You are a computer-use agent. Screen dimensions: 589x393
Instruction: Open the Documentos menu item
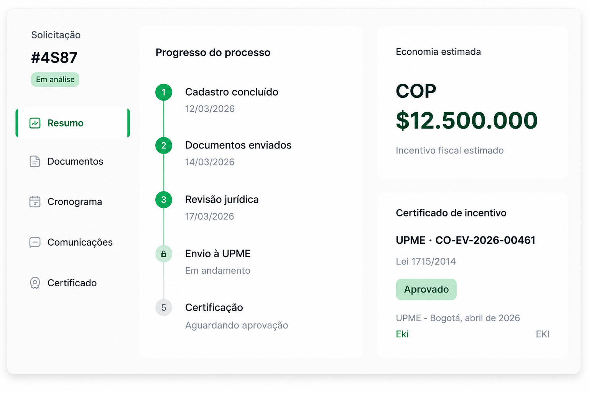pos(73,162)
